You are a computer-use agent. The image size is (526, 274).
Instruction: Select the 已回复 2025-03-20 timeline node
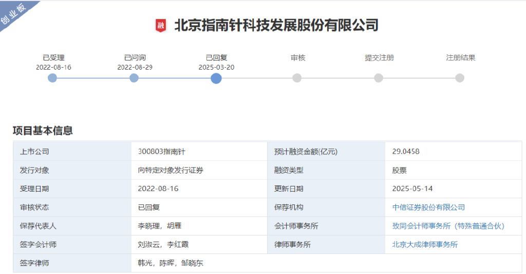(x=216, y=79)
